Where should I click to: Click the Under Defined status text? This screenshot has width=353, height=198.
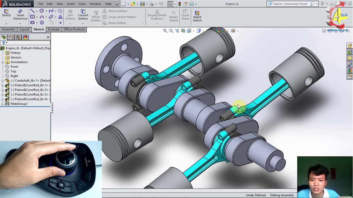[256, 195]
